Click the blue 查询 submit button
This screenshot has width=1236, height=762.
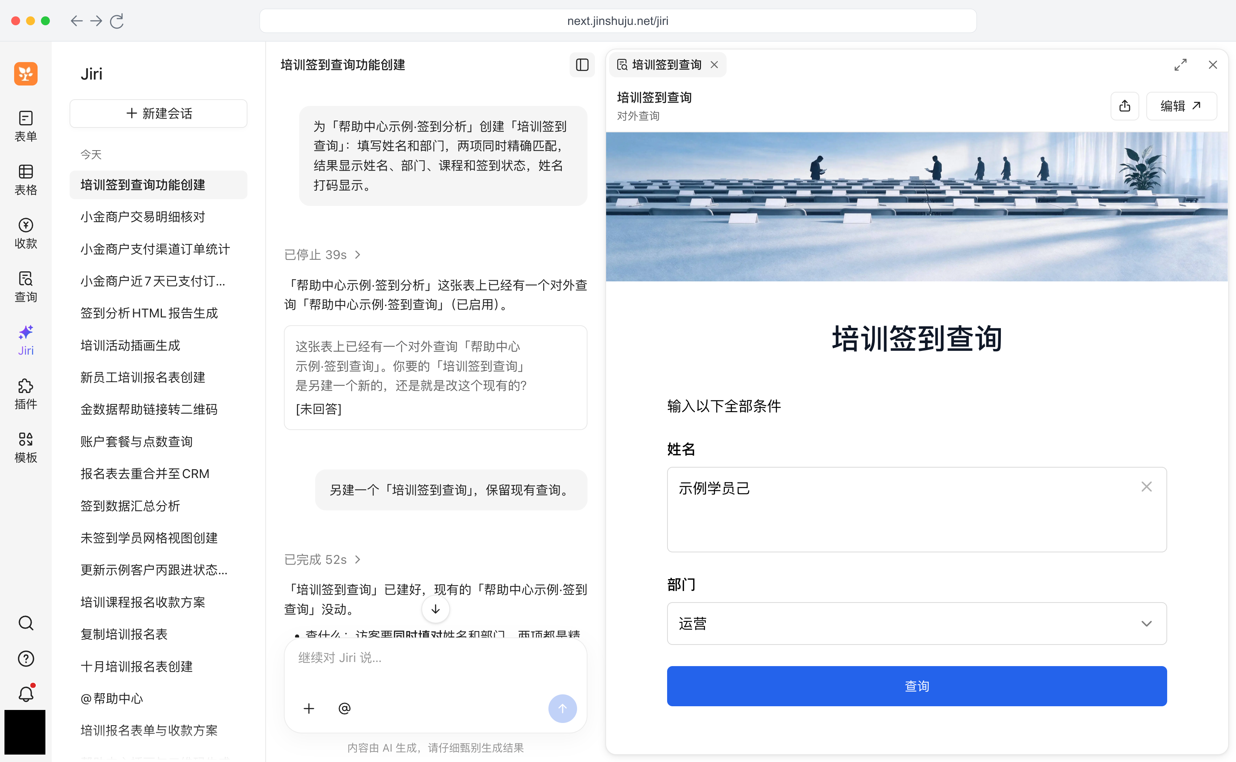pos(916,685)
